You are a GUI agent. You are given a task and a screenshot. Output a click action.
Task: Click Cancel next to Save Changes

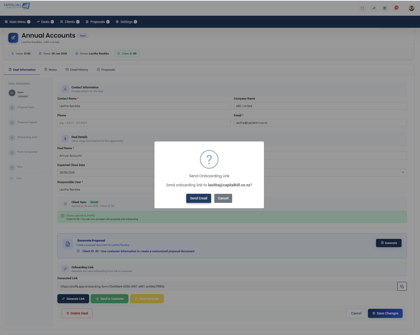pos(356,313)
